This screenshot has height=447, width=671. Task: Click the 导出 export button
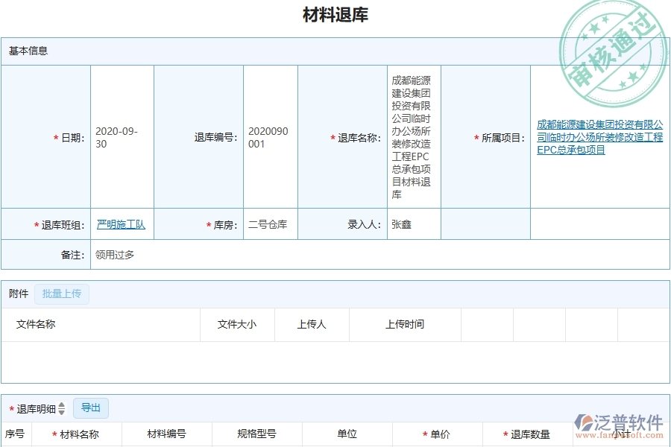coord(91,408)
